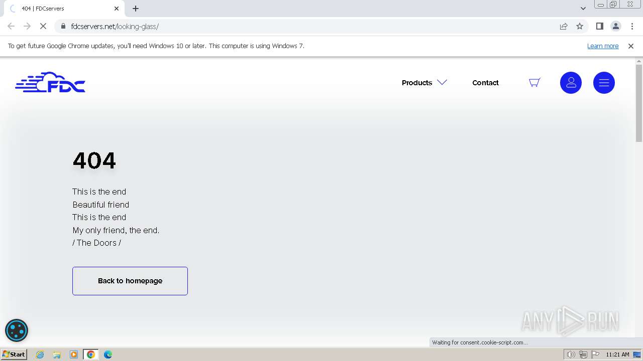The image size is (643, 361).
Task: Open the shopping cart icon
Action: (534, 83)
